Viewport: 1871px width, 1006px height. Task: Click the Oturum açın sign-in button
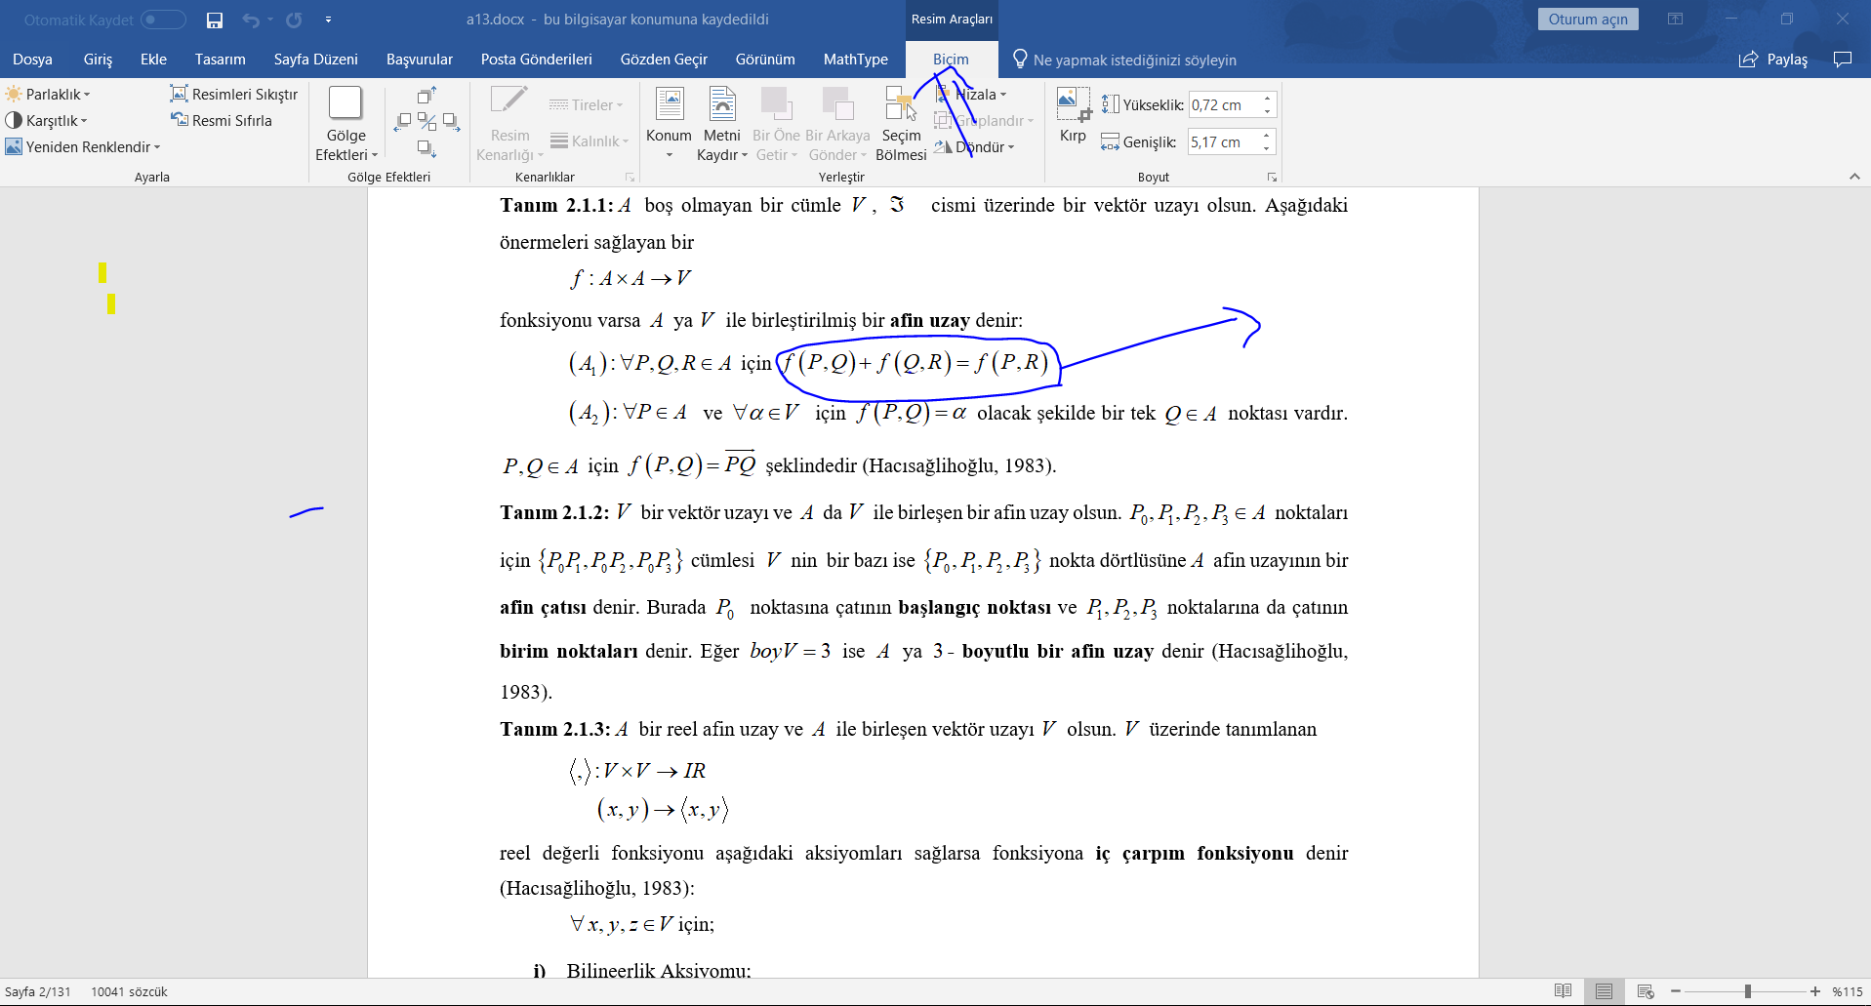pos(1588,20)
